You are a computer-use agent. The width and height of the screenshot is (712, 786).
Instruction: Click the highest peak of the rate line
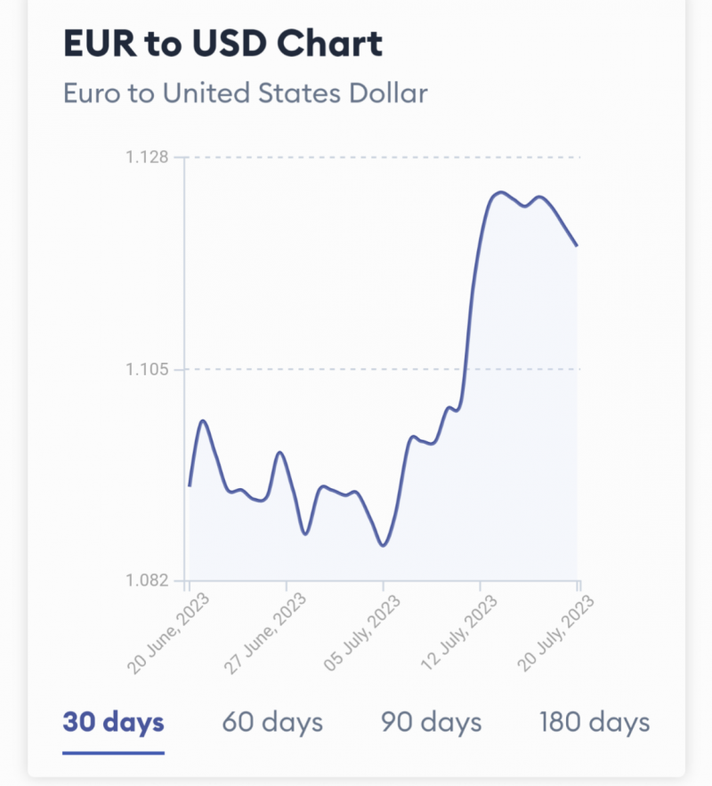[500, 192]
